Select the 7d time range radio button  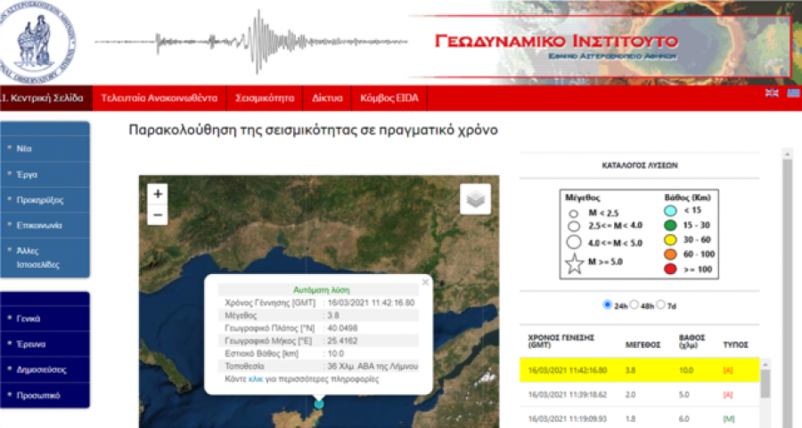[x=661, y=304]
